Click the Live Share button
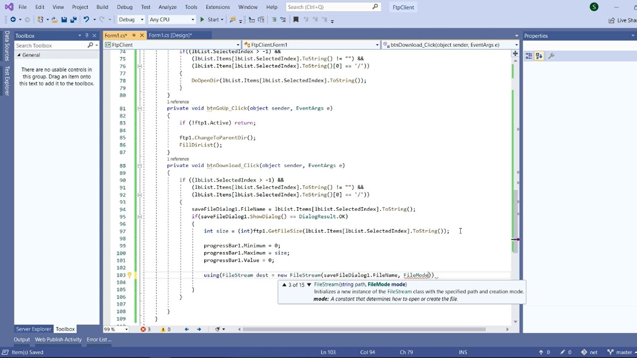This screenshot has width=637, height=358. [x=623, y=20]
